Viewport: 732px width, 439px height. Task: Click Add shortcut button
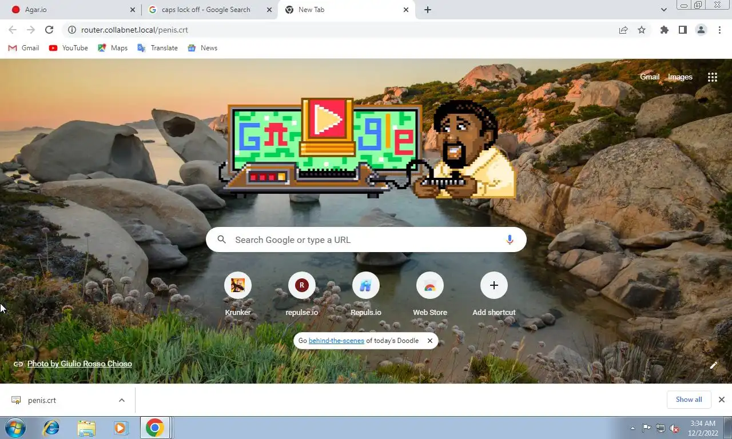pos(494,294)
